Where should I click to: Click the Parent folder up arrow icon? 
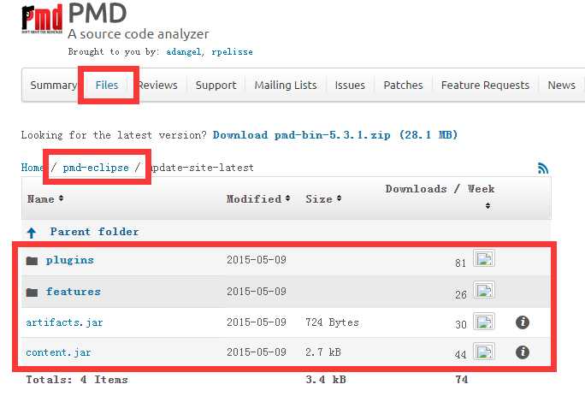(32, 233)
